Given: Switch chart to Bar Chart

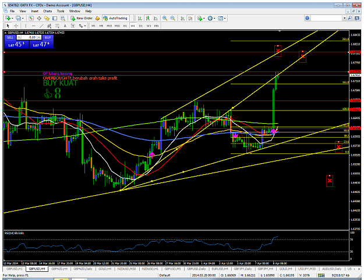Looking at the screenshot, I should coord(140,18).
